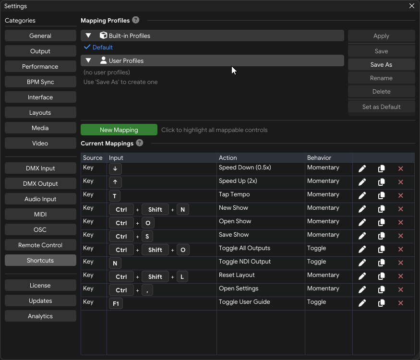Open the DMX Input category
420x360 pixels.
coord(40,168)
